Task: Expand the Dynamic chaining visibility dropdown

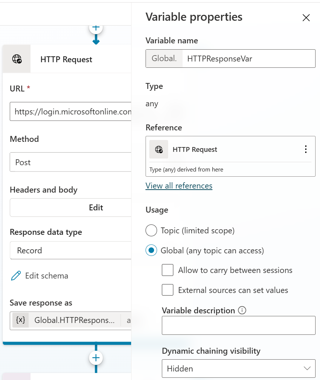Action: point(239,369)
